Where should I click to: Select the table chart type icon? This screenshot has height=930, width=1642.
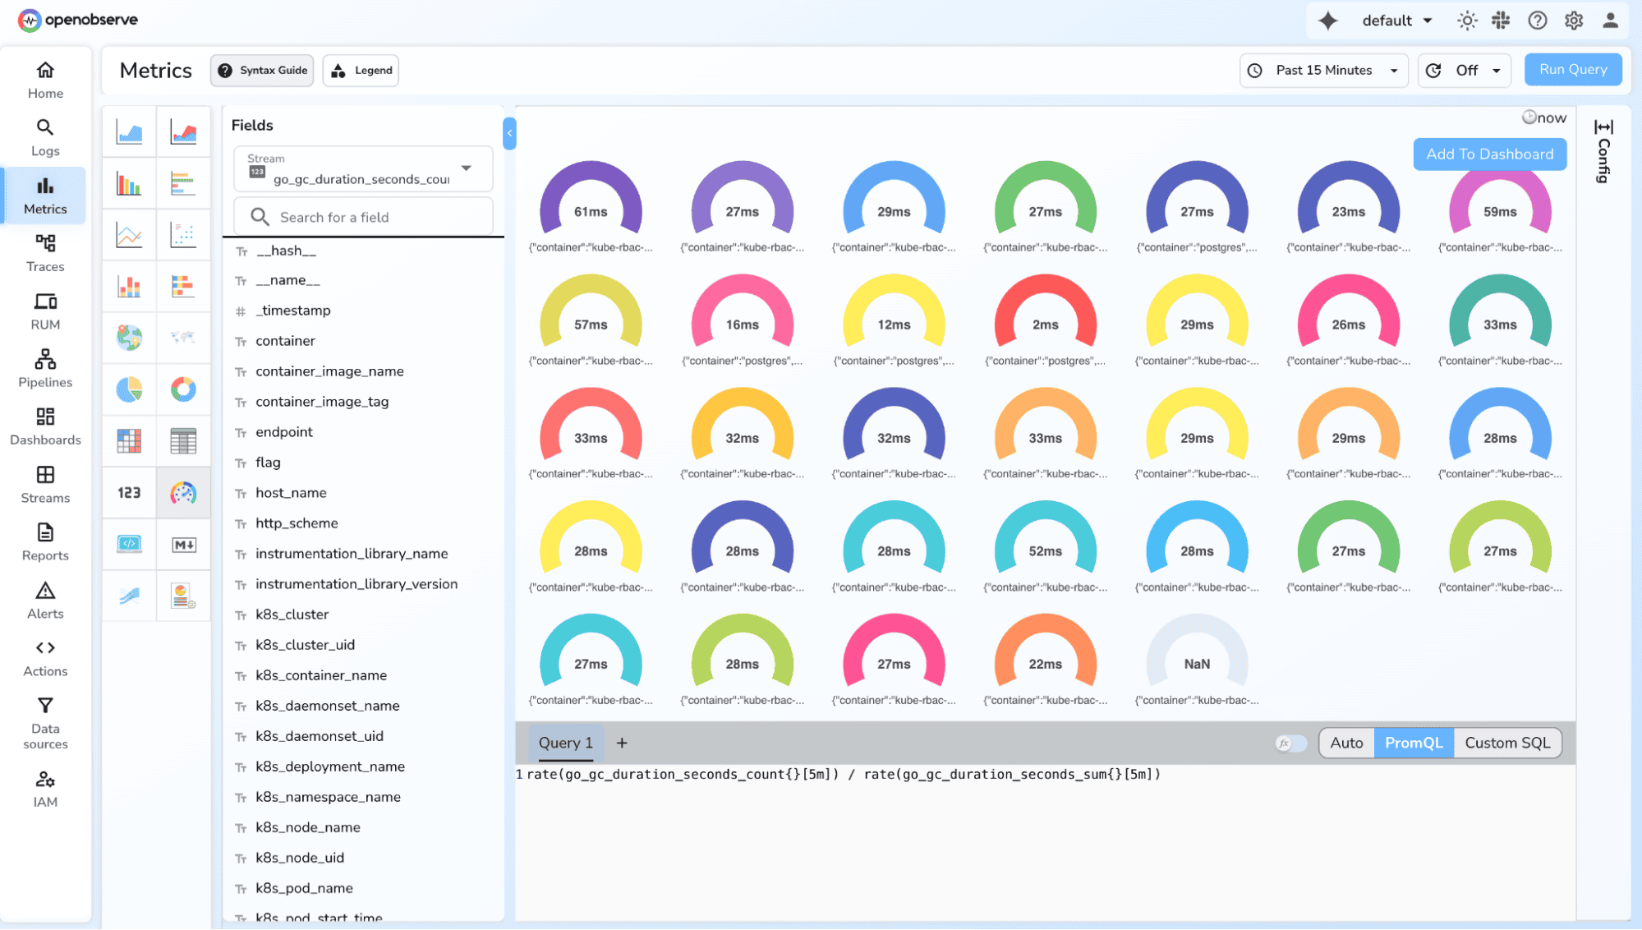[183, 441]
